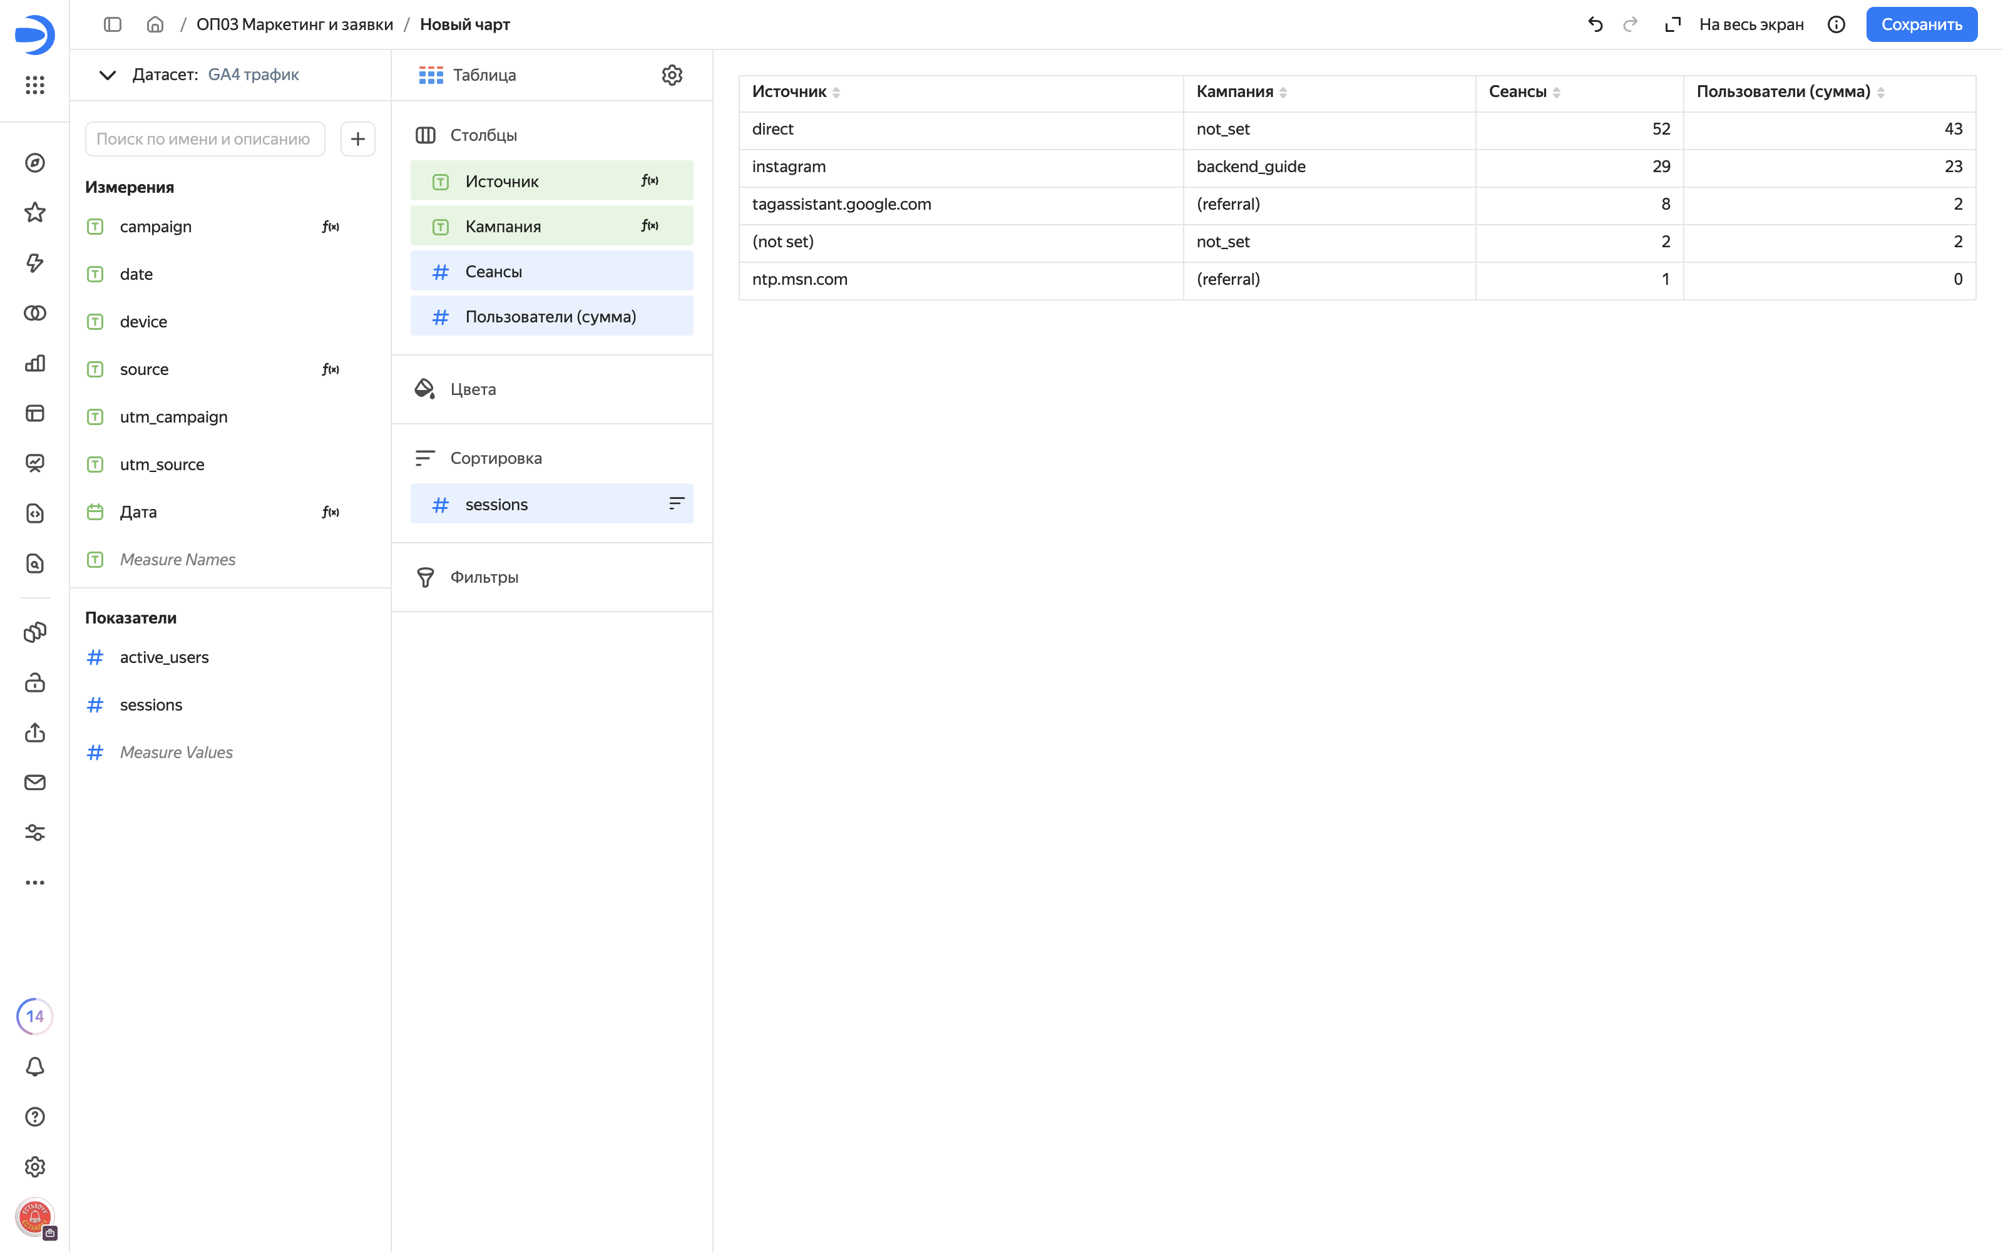Image resolution: width=2003 pixels, height=1252 pixels.
Task: Open the help question mark icon
Action: (35, 1116)
